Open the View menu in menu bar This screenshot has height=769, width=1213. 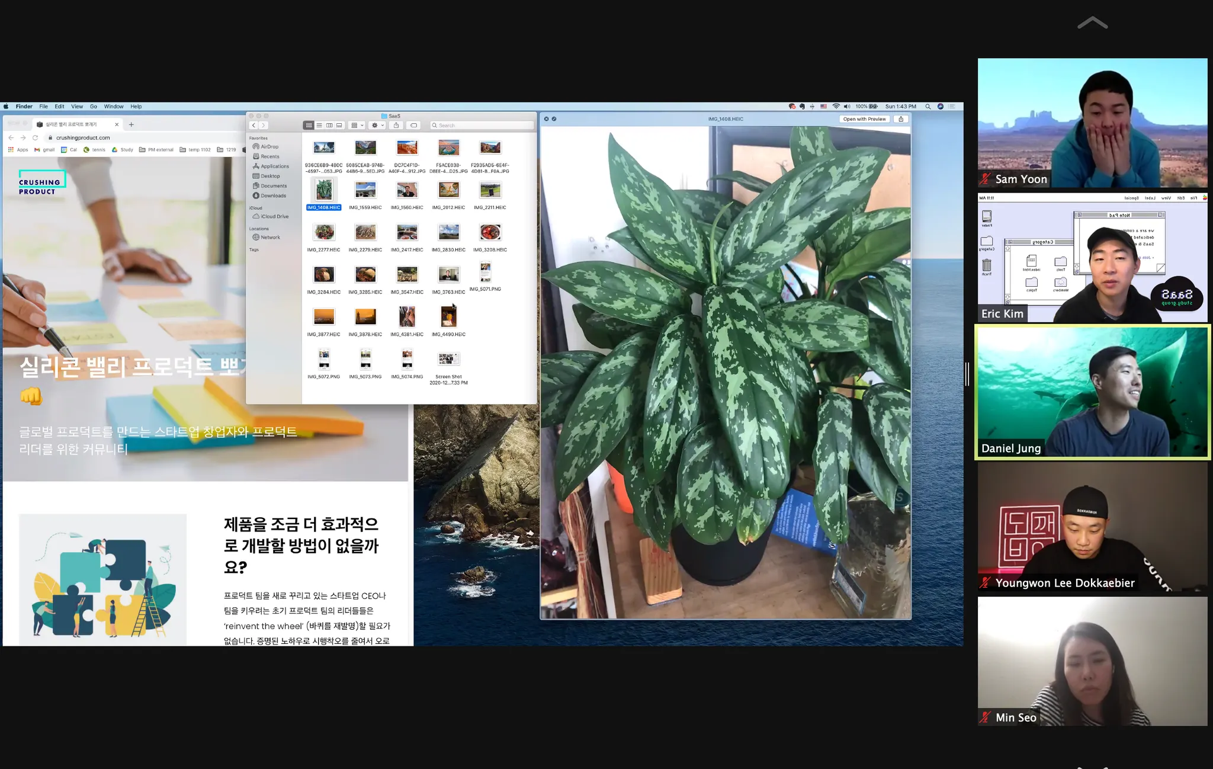click(77, 107)
